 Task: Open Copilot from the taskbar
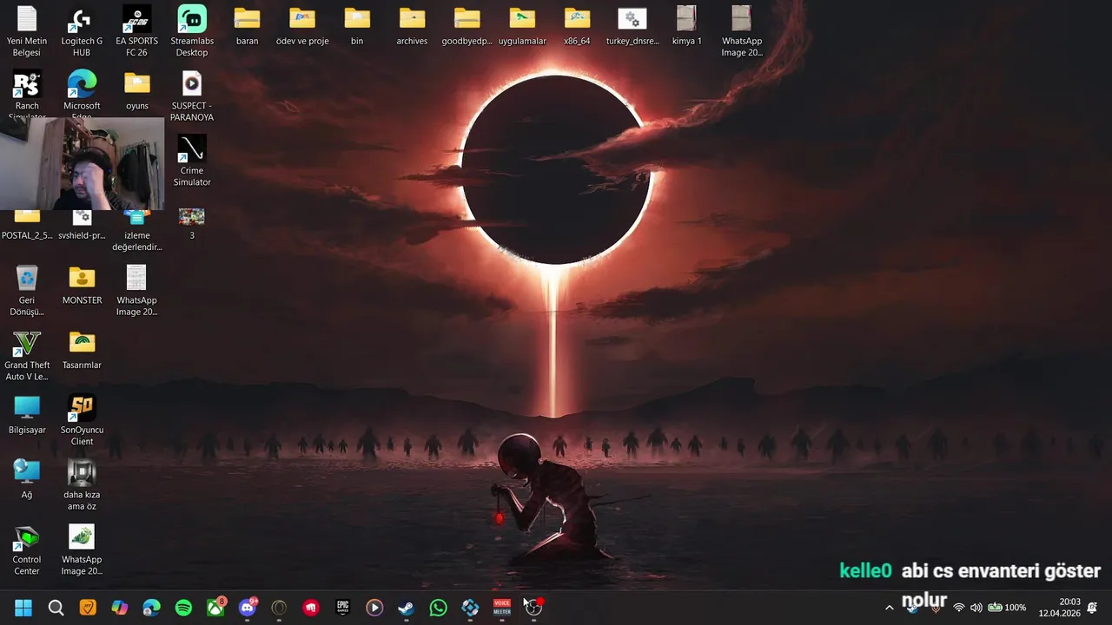pos(120,608)
